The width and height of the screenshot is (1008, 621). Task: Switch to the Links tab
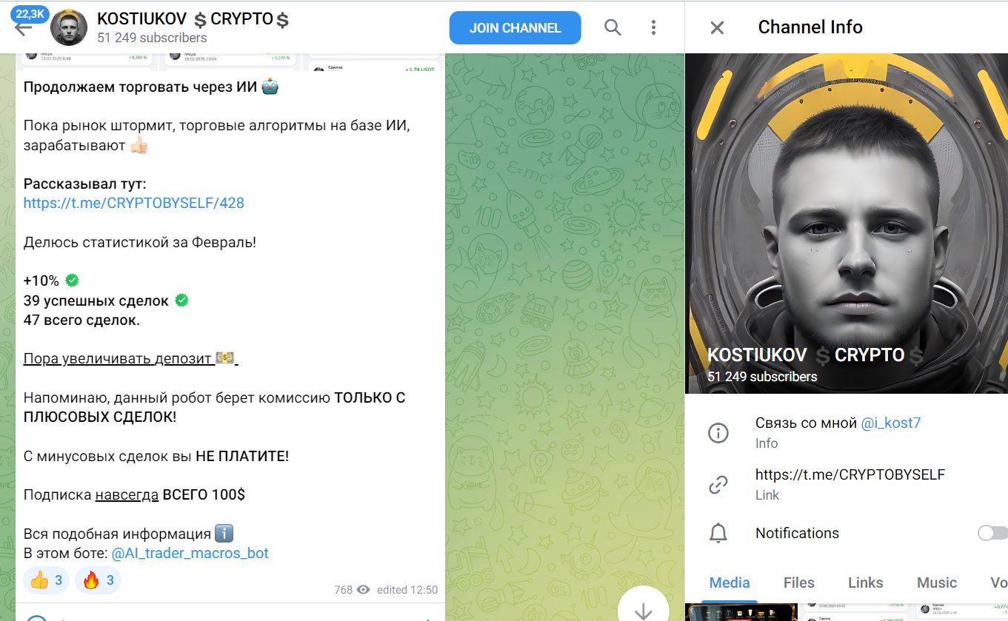865,583
